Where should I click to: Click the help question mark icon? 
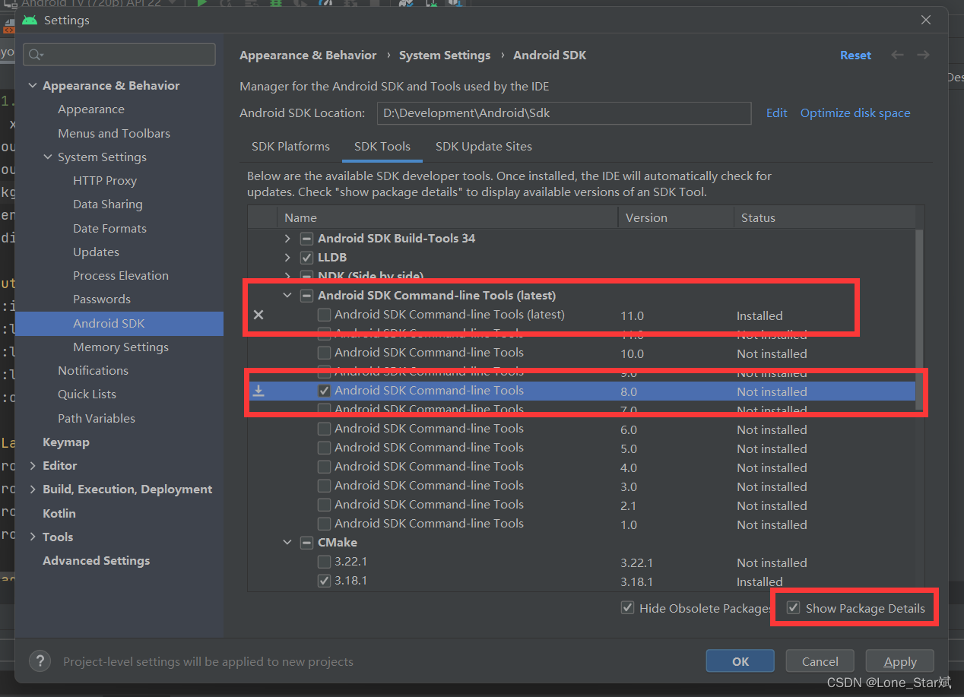[x=40, y=661]
